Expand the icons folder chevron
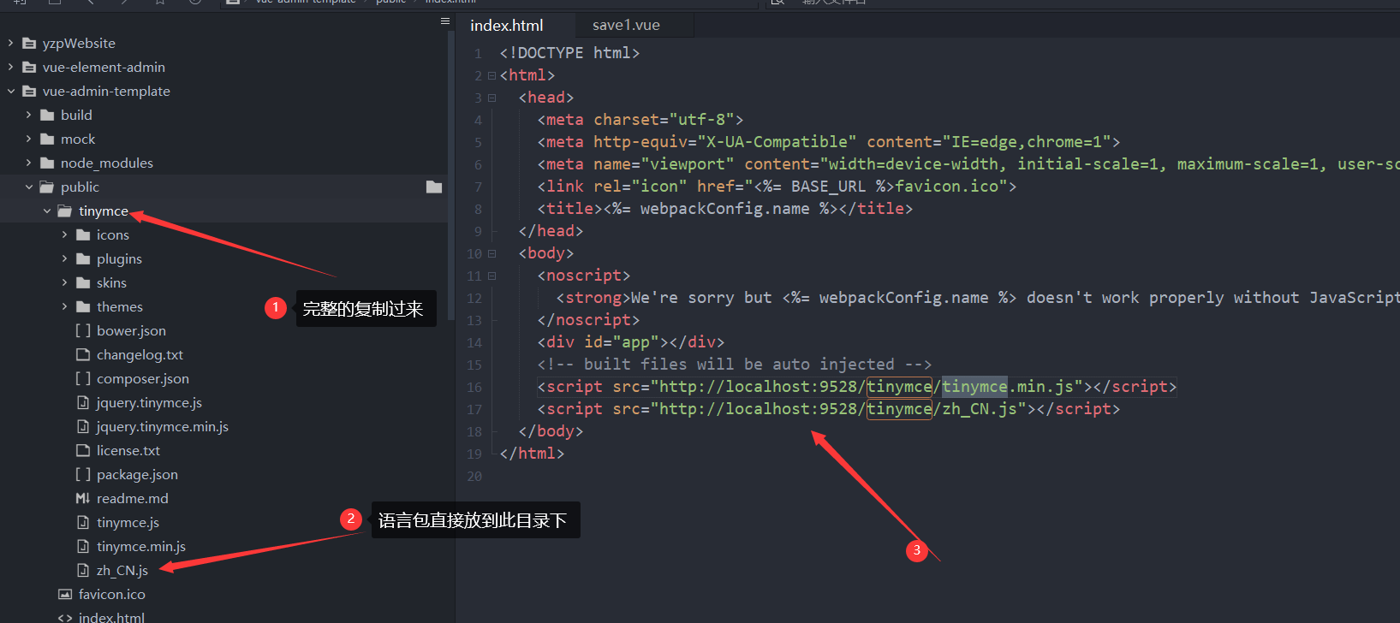This screenshot has height=623, width=1400. click(x=65, y=234)
